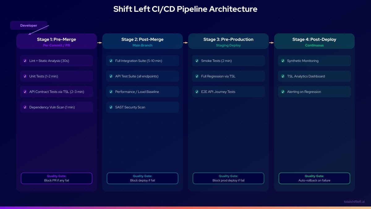Click the checkmark icon next to Smoke Tests

[197, 61]
